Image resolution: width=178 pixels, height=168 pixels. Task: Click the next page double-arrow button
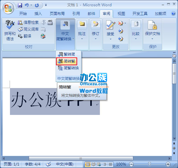174,153
